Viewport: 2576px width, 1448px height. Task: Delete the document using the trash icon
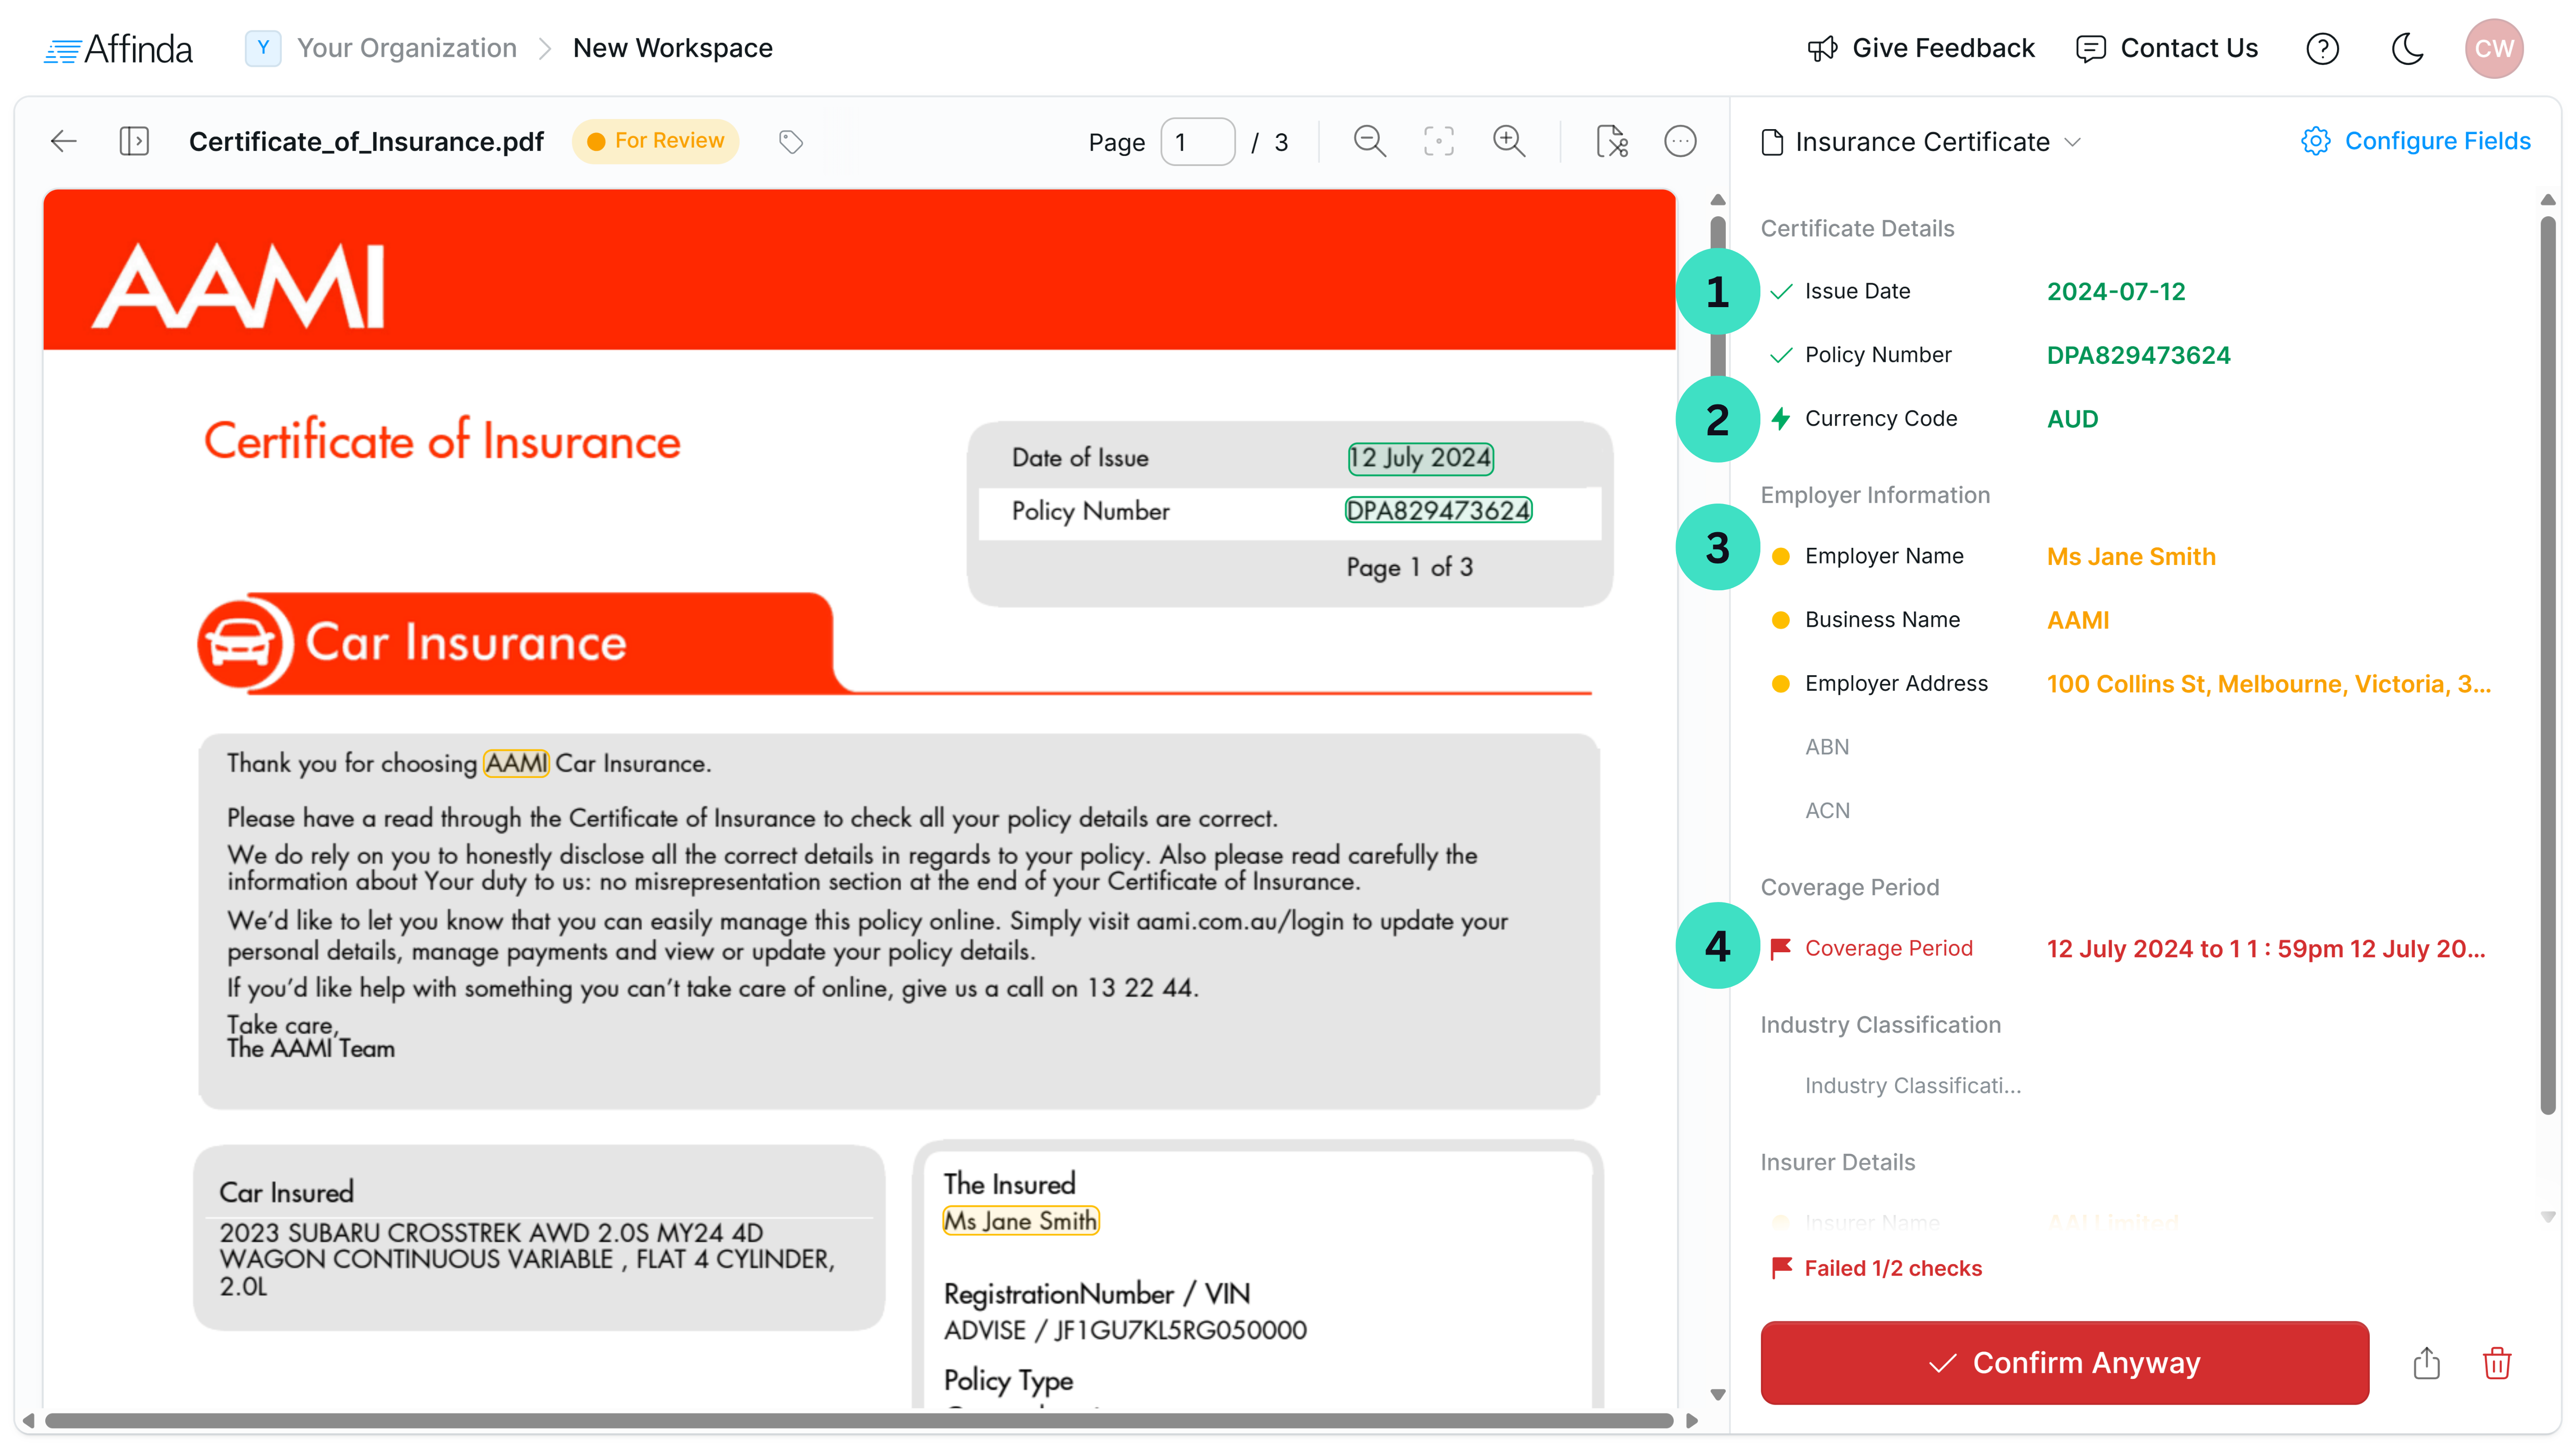(2497, 1363)
